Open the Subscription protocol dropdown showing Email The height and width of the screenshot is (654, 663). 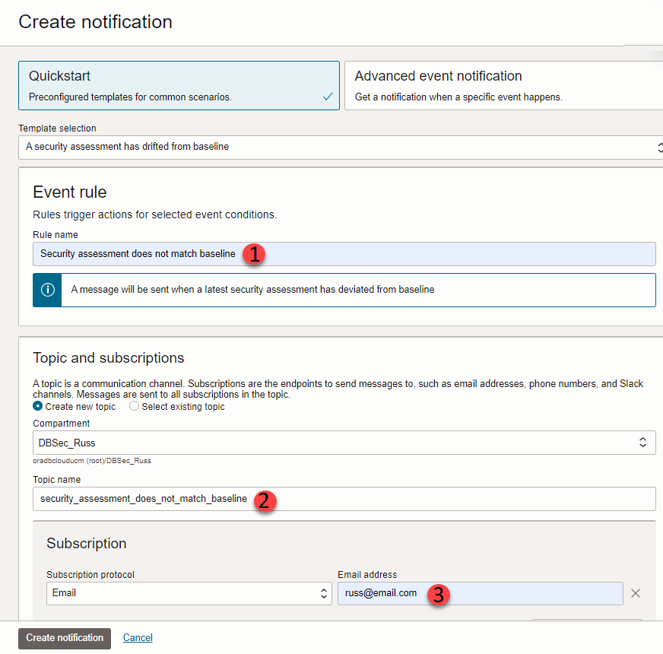tap(182, 592)
